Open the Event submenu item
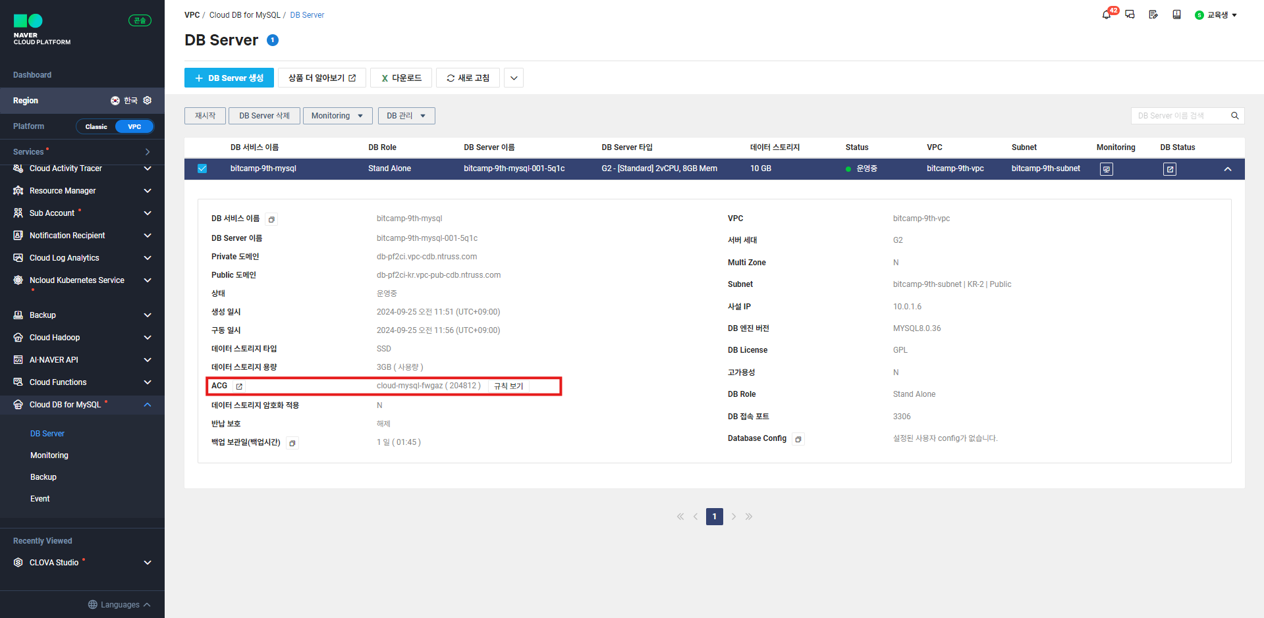This screenshot has width=1264, height=618. (x=40, y=499)
